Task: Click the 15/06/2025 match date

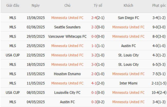Action: click(x=36, y=18)
